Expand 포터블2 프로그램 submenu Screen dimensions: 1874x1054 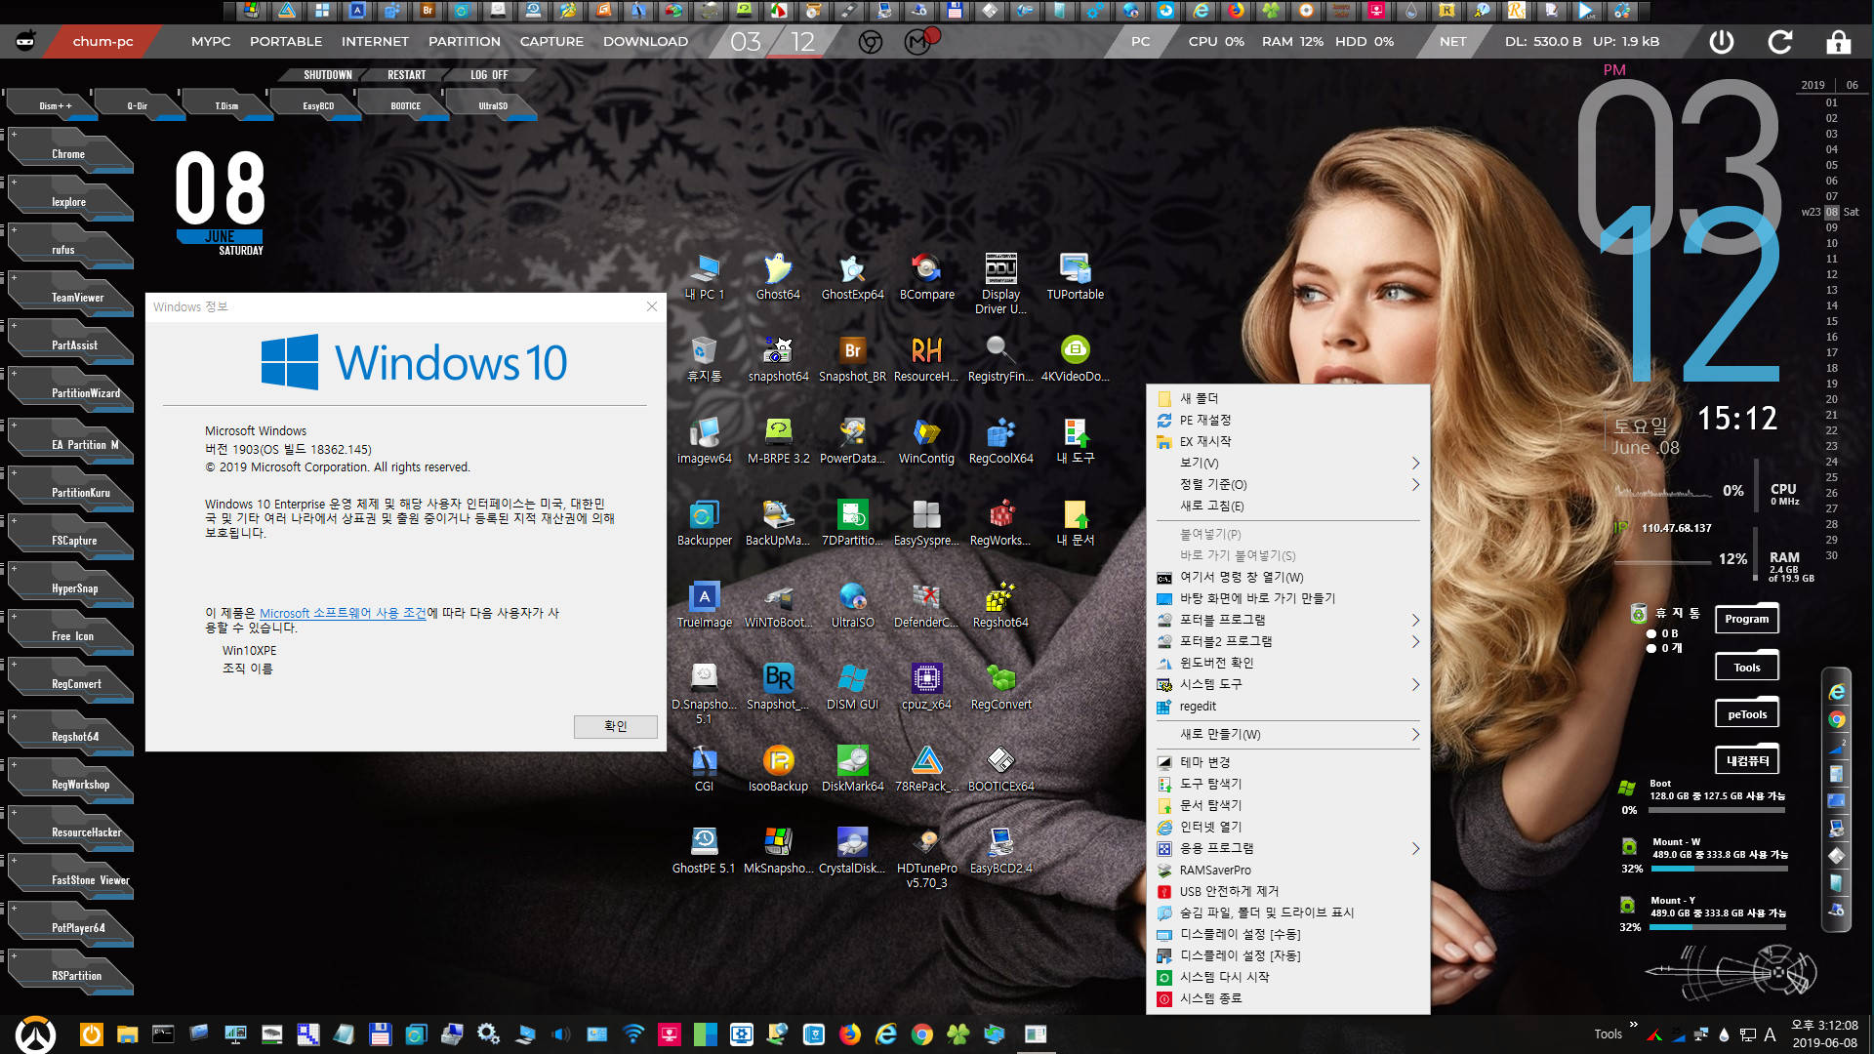(1288, 641)
